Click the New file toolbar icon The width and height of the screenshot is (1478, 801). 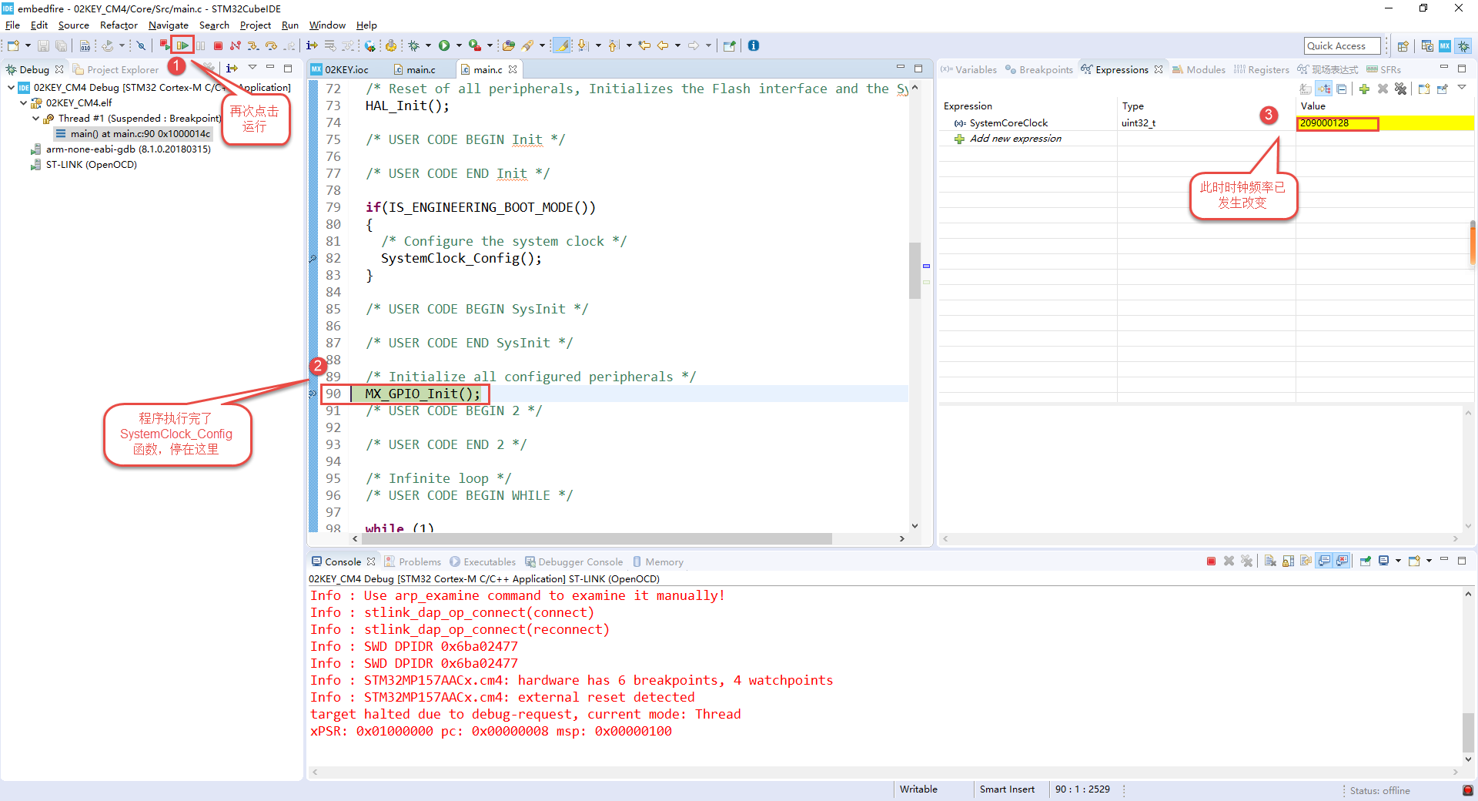pyautogui.click(x=13, y=45)
